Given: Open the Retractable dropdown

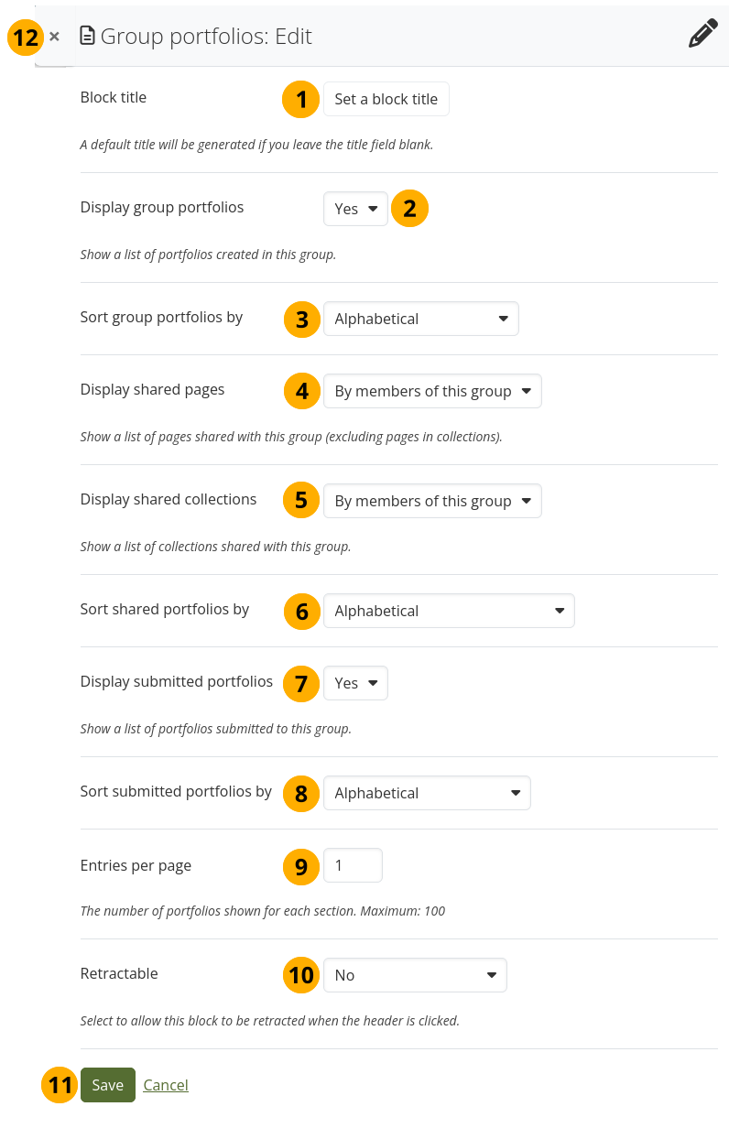Looking at the screenshot, I should [415, 975].
